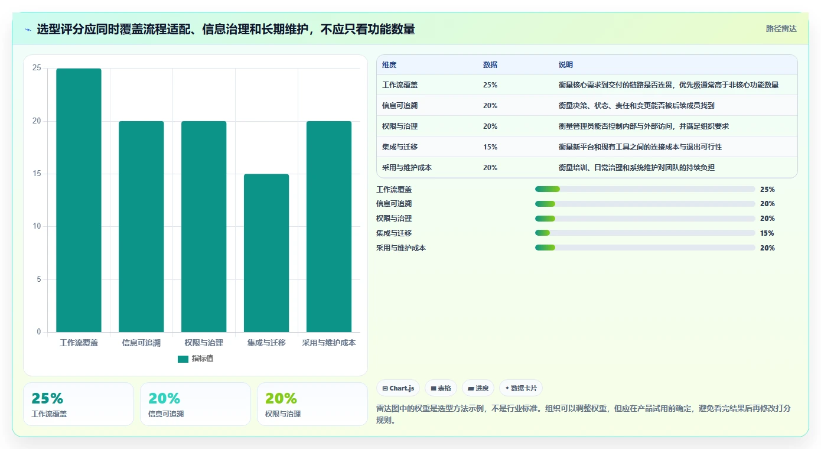This screenshot has width=821, height=449.
Task: Click the 路径雷达 label at top right
Action: (x=781, y=28)
